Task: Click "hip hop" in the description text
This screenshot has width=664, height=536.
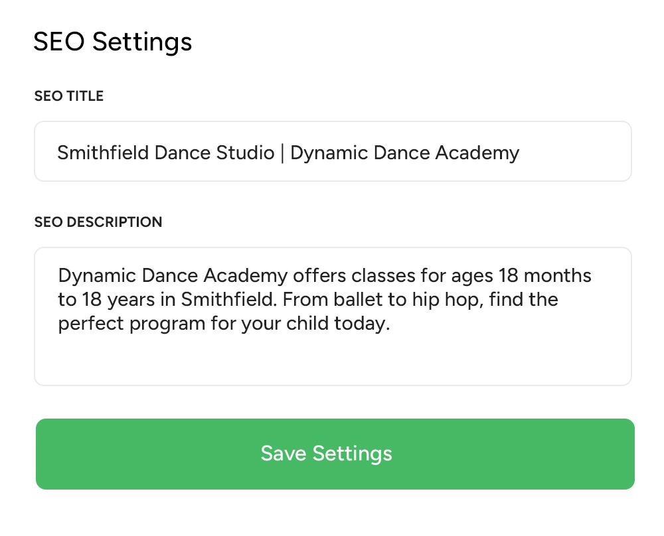Action: coord(452,300)
